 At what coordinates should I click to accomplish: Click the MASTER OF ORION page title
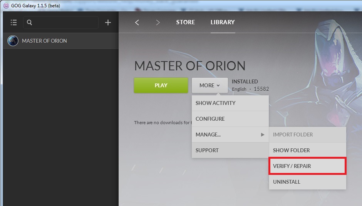pyautogui.click(x=190, y=66)
